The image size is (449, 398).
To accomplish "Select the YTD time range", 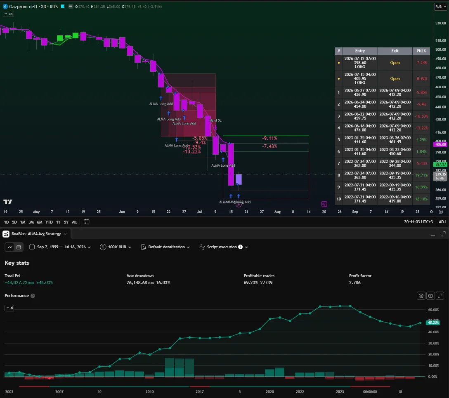I will 49,222.
